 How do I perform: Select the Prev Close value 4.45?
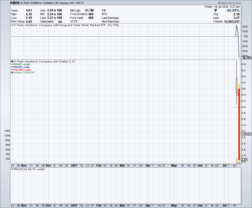point(29,22)
